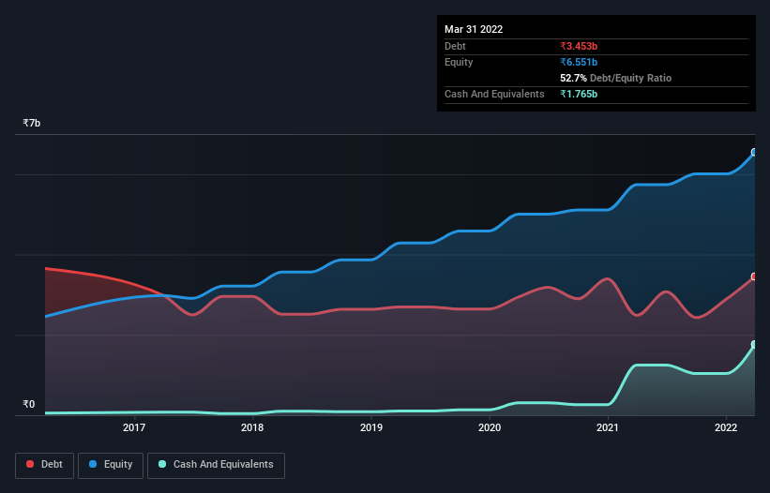Screen dimensions: 770x493
Task: Click the red Debt endpoint marker
Action: coord(754,276)
